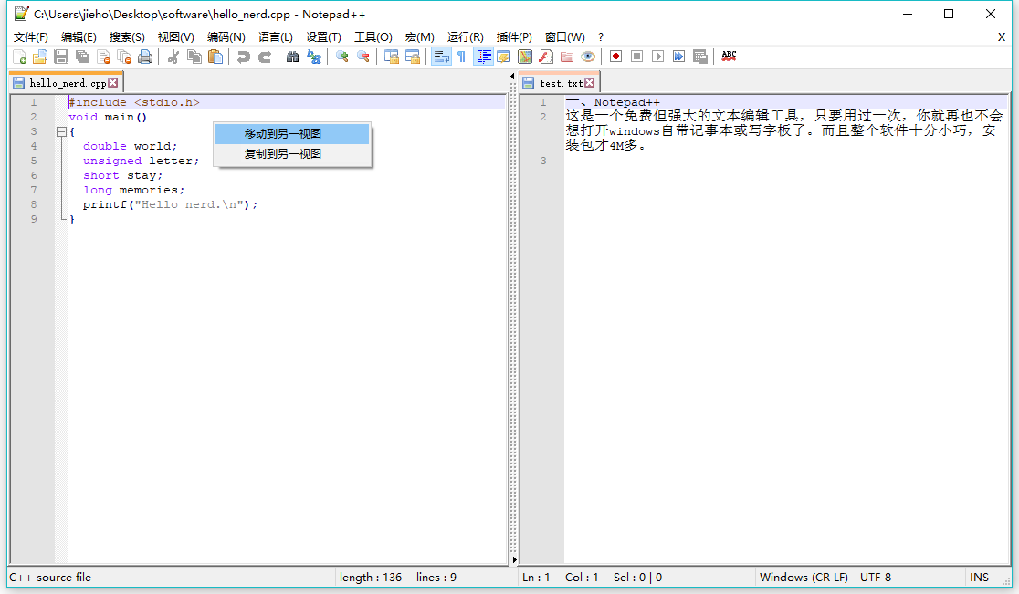
Task: Close the hello_nerd.cpp tab
Action: click(x=113, y=80)
